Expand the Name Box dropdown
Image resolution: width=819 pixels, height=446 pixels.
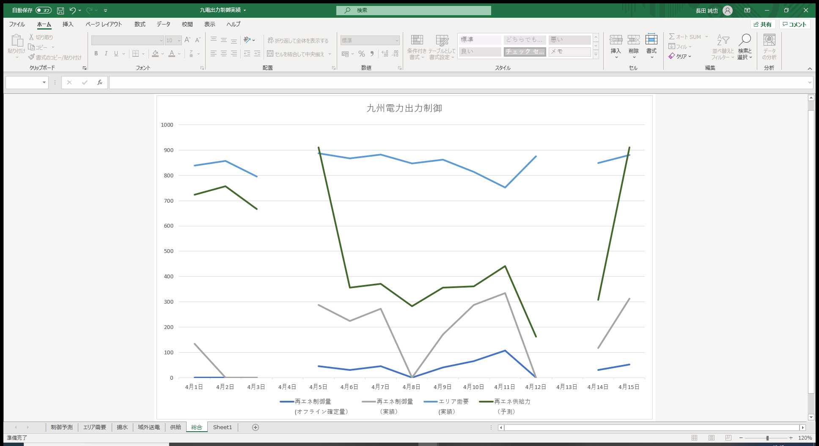pos(44,82)
